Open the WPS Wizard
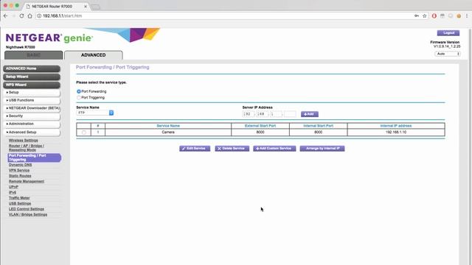This screenshot has height=265, width=472. point(32,85)
